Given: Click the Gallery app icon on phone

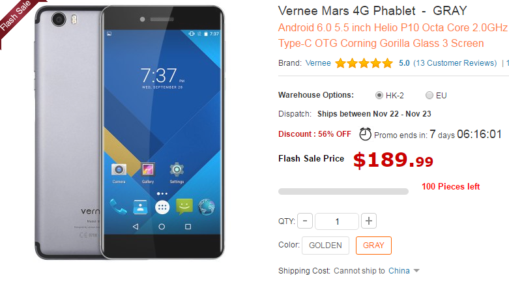Looking at the screenshot, I should [148, 169].
